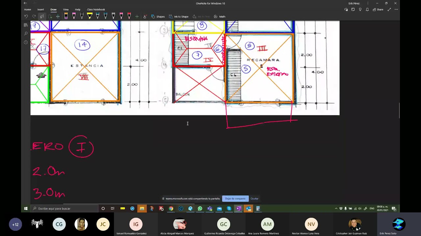Show recent notes from the sidebar
Viewport: 421px width, 236px height.
click(26, 42)
